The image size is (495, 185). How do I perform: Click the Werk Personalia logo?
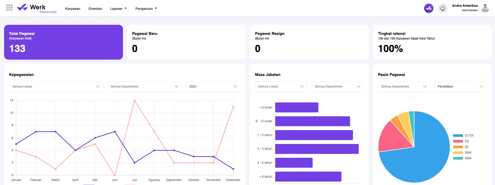coord(37,8)
